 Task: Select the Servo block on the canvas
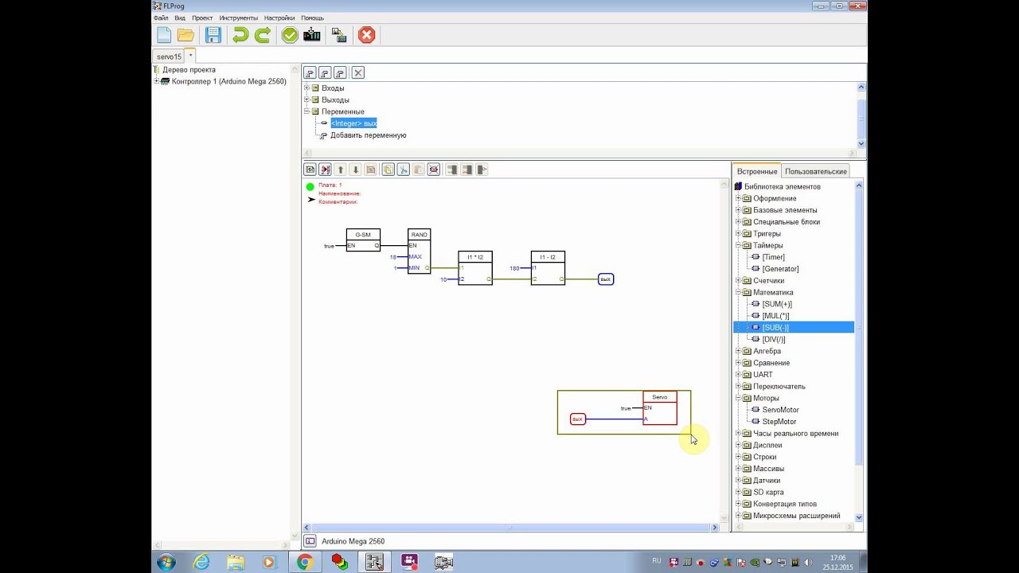[660, 407]
